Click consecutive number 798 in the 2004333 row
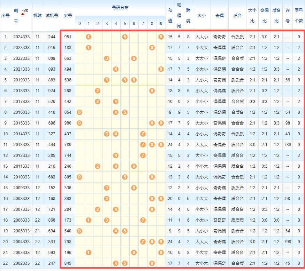 tap(288, 242)
